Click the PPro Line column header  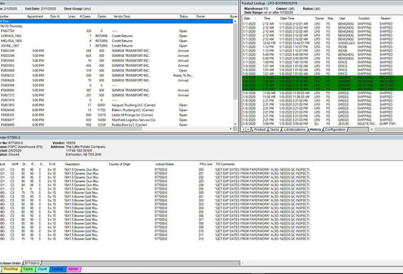pyautogui.click(x=205, y=164)
